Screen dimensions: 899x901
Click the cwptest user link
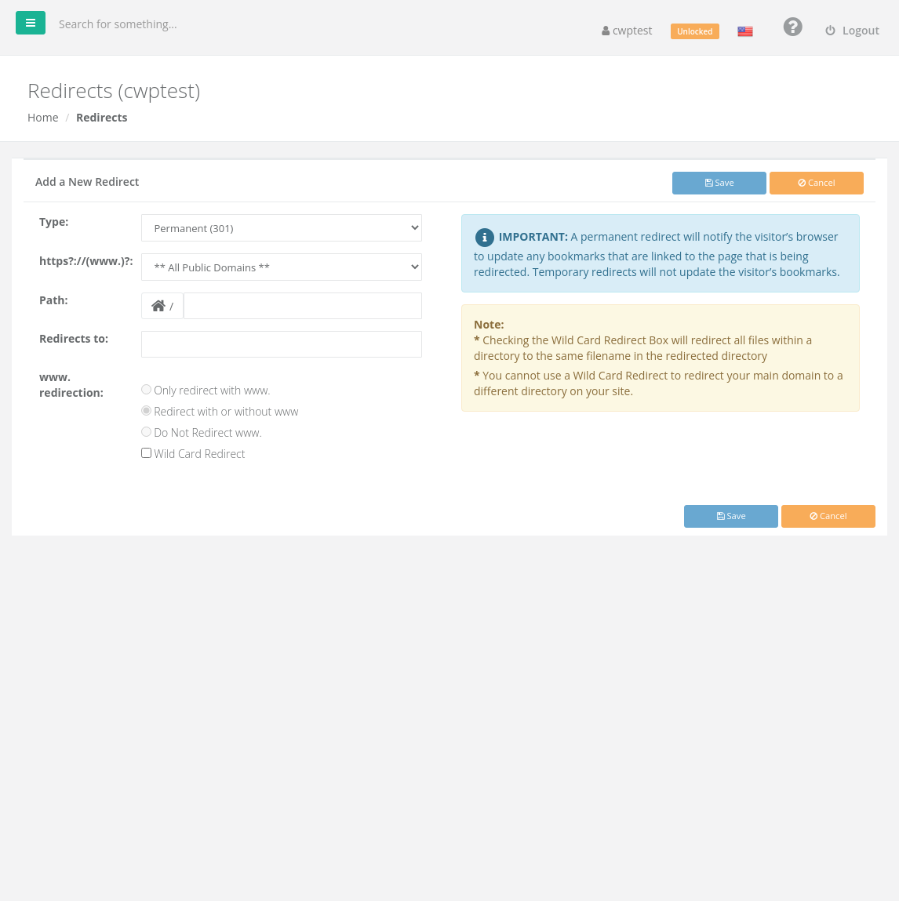(627, 31)
